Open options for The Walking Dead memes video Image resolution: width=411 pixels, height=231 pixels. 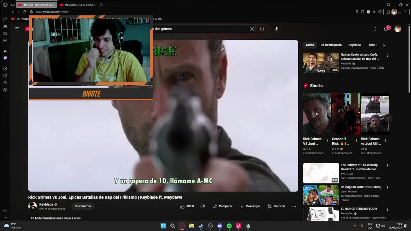pyautogui.click(x=387, y=166)
